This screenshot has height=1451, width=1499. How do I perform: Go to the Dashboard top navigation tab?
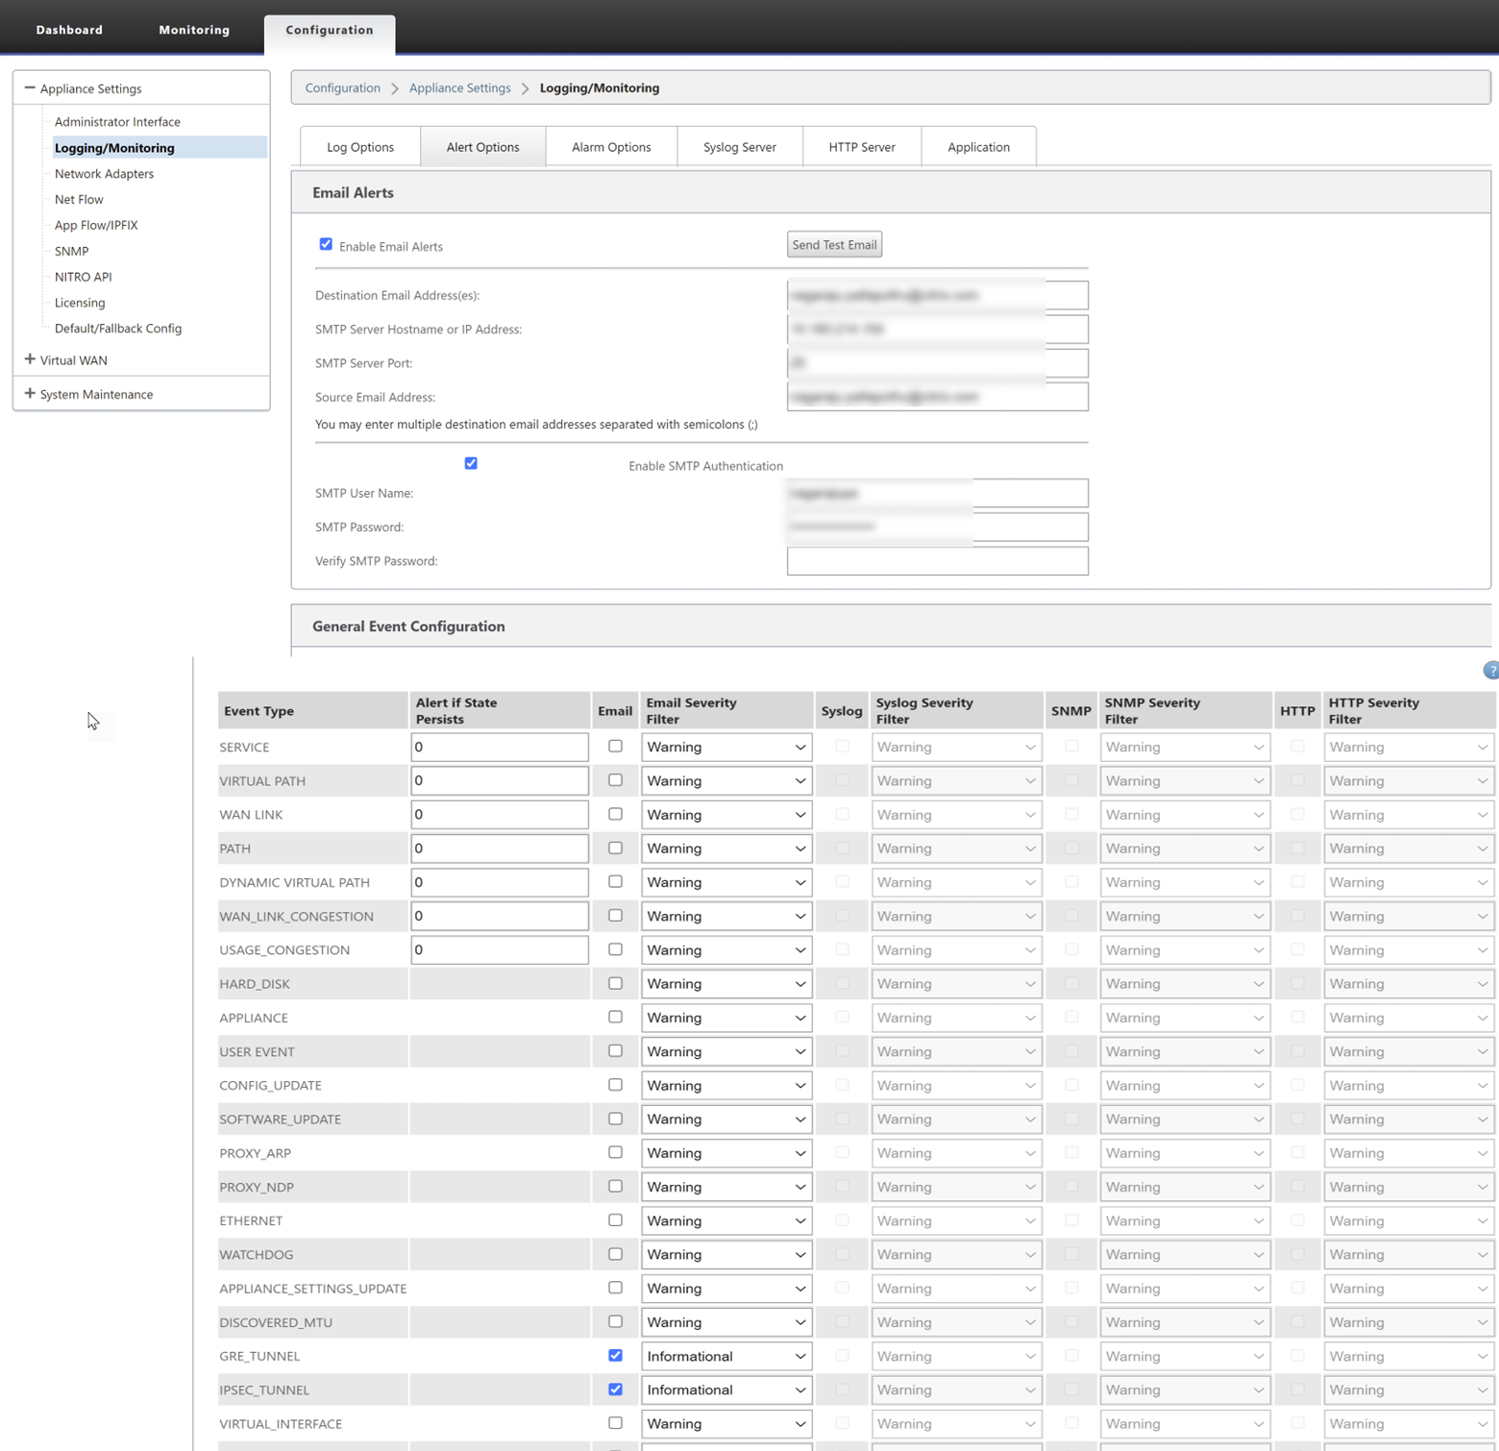pos(69,30)
